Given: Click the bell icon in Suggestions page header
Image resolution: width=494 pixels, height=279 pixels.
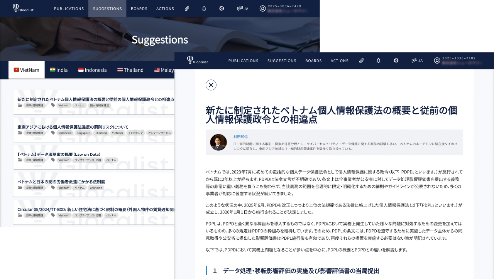Looking at the screenshot, I should click(204, 8).
